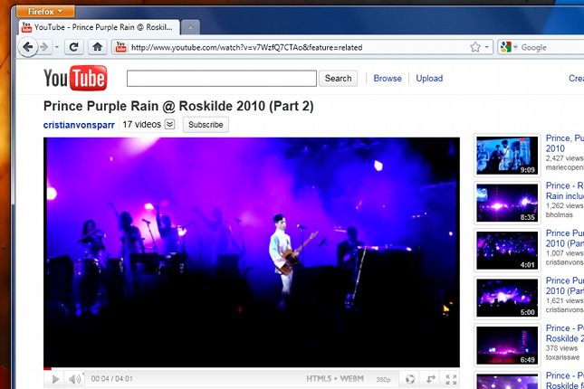Open the address bar history dropdown arrow
The height and width of the screenshot is (389, 584).
(487, 47)
